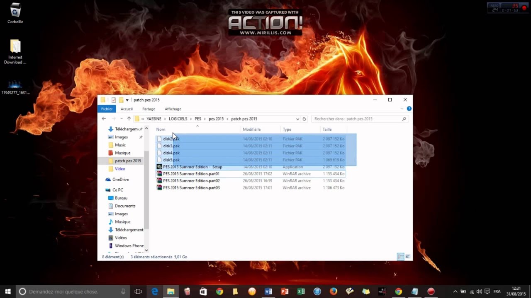The width and height of the screenshot is (531, 298).
Task: Select Téléchargements pinned in quick access
Action: click(x=125, y=129)
